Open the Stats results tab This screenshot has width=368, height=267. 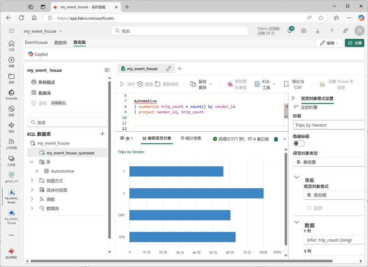pyautogui.click(x=191, y=138)
